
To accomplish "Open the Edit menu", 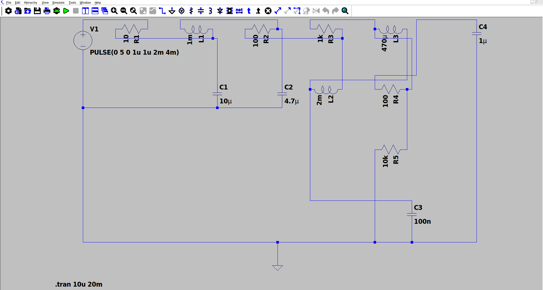I will click(18, 3).
